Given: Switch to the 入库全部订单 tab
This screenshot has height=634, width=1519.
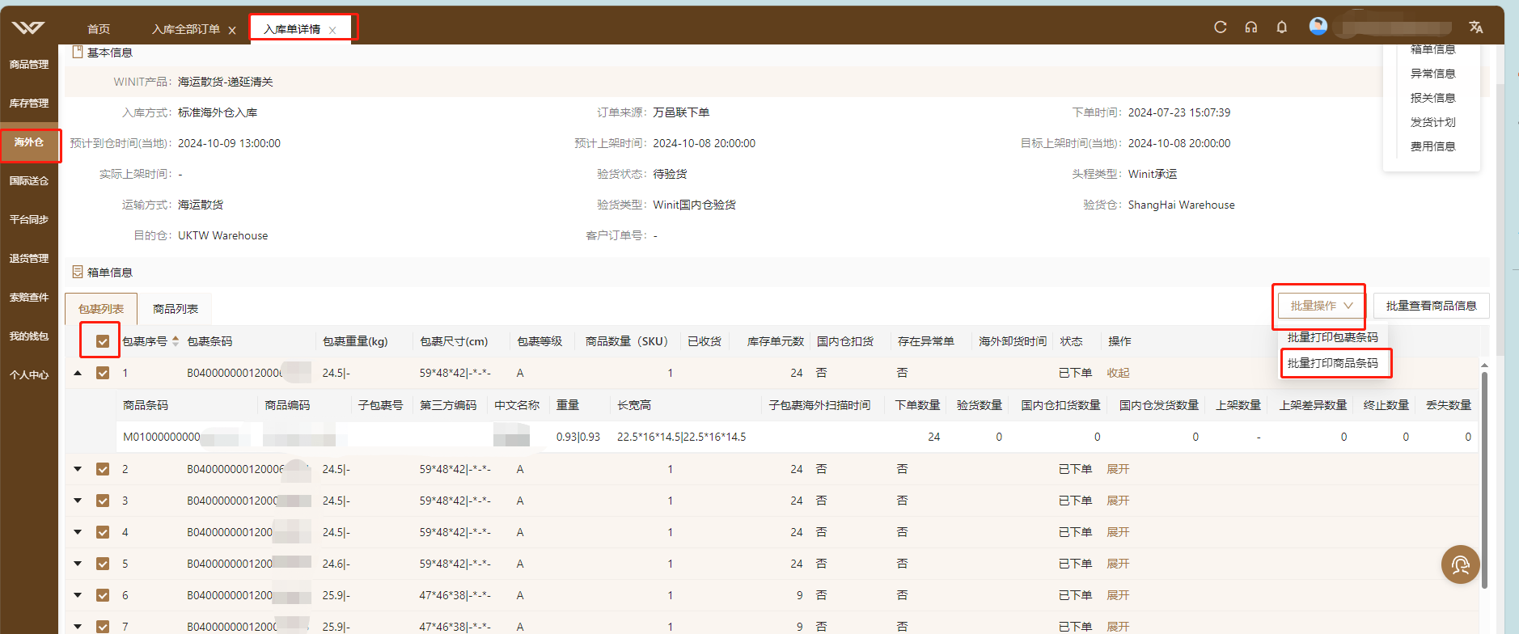Looking at the screenshot, I should pyautogui.click(x=186, y=29).
